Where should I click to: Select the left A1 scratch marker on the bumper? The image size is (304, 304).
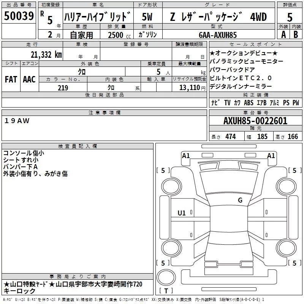[x=186, y=155]
